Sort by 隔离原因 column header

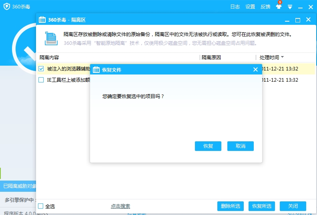point(211,58)
